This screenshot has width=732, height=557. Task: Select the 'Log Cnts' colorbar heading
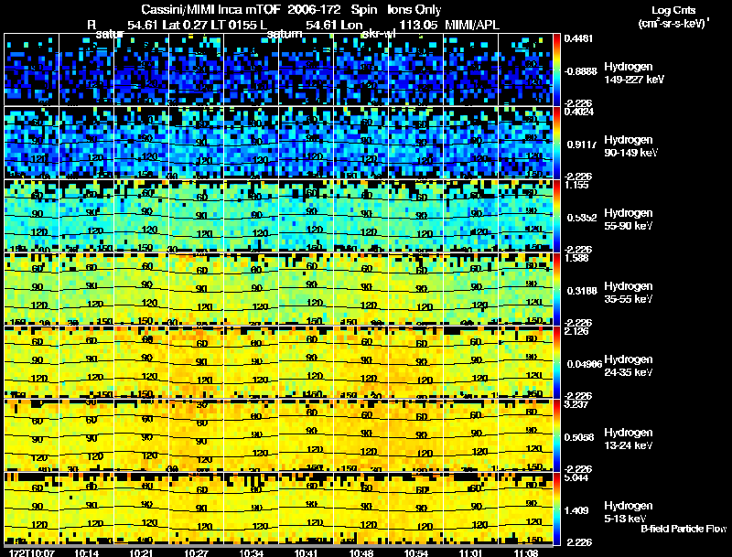tap(673, 10)
